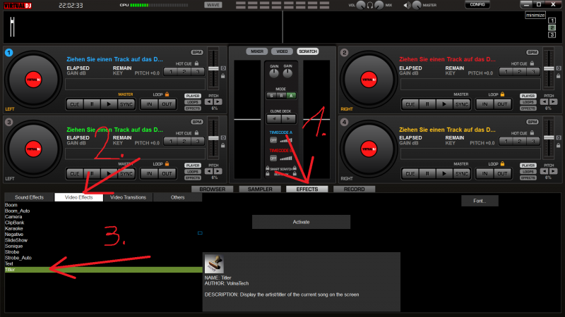Click the hot cue lock on deck 1
This screenshot has width=565, height=317.
coord(196,63)
